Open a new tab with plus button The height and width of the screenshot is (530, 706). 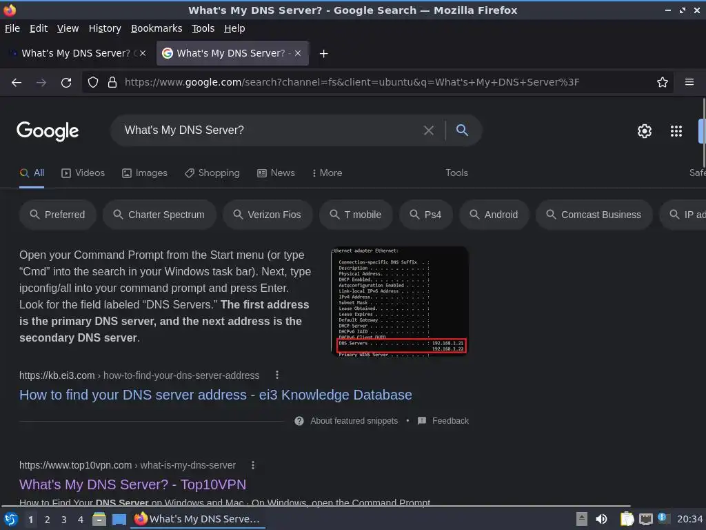323,54
